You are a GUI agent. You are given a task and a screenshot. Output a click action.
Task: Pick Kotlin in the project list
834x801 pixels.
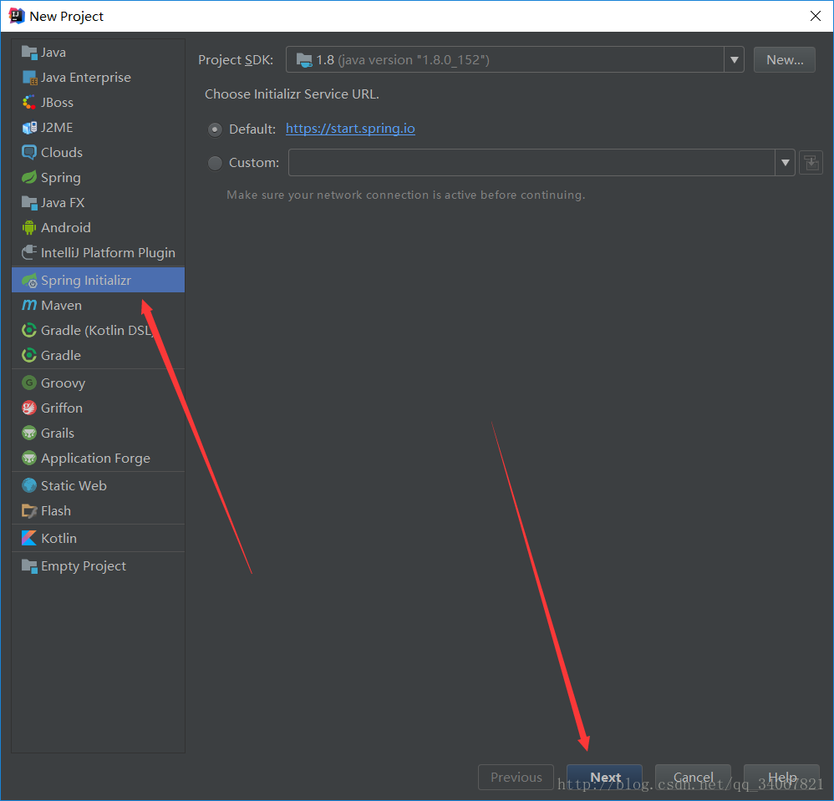99,538
